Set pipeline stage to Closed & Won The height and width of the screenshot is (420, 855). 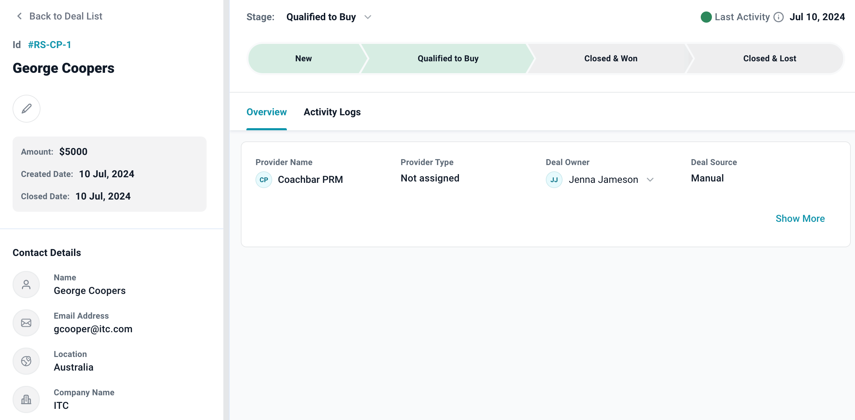611,59
